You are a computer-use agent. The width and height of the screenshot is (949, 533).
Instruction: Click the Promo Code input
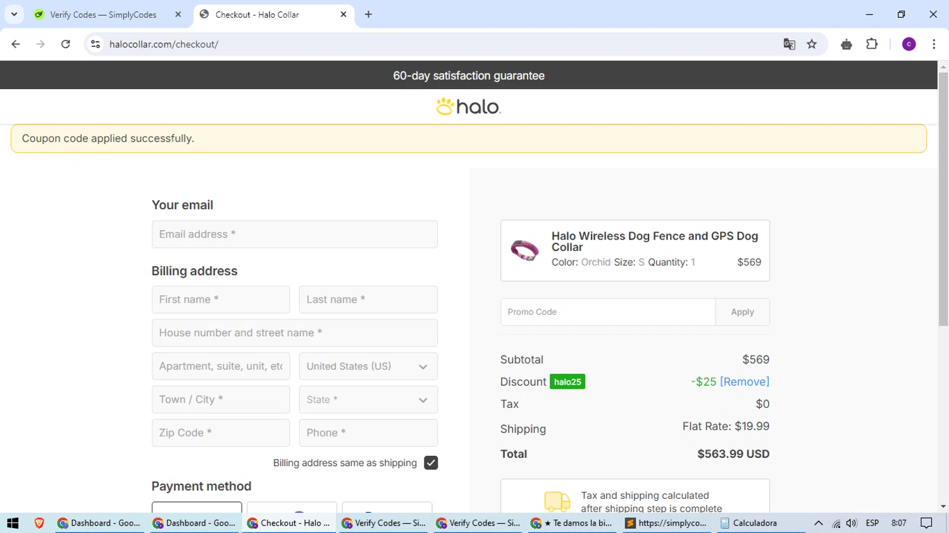(x=608, y=312)
